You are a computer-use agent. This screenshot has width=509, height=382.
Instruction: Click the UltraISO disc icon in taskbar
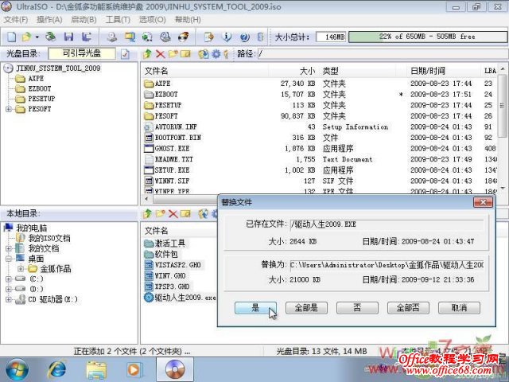(x=175, y=368)
